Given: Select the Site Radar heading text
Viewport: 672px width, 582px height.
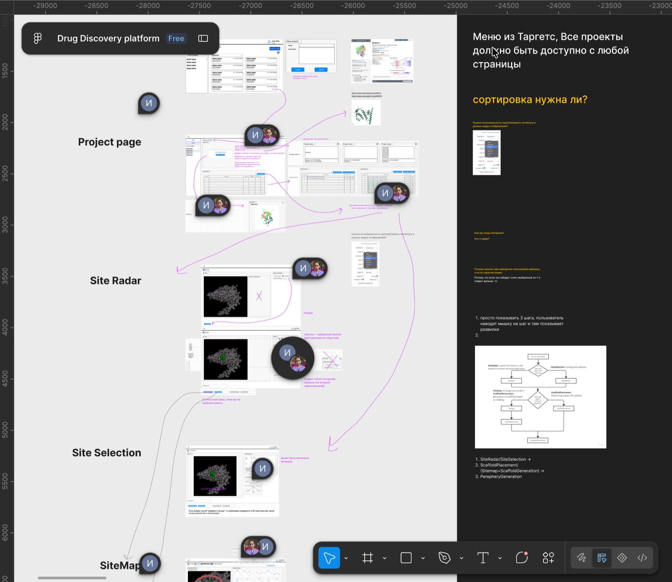Looking at the screenshot, I should point(115,280).
